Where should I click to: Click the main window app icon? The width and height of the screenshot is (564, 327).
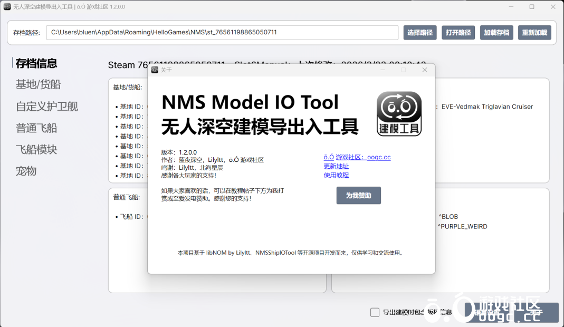coord(7,7)
